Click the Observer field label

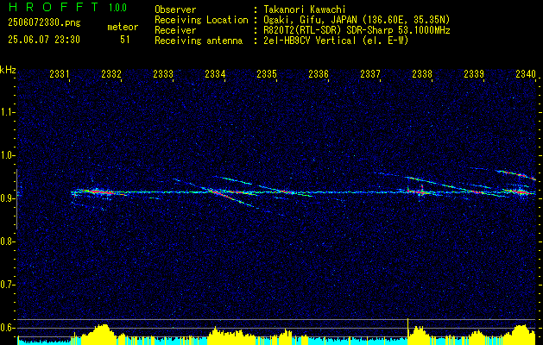pyautogui.click(x=175, y=9)
